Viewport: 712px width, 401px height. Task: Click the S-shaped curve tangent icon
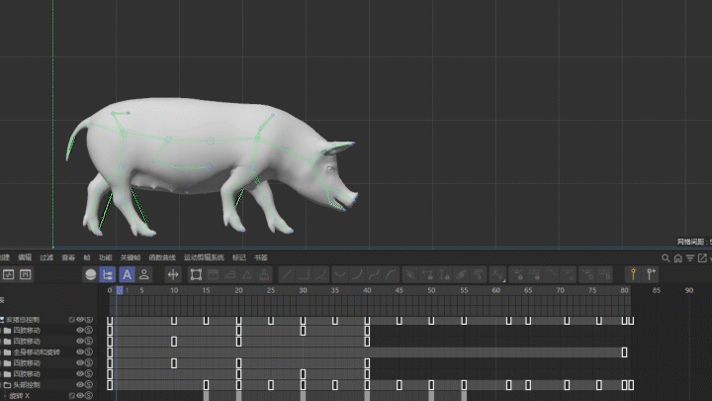(374, 274)
